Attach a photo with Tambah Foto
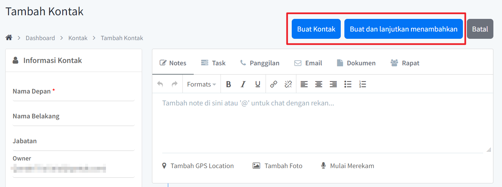Screen dimensions: 502x187 click(x=277, y=166)
